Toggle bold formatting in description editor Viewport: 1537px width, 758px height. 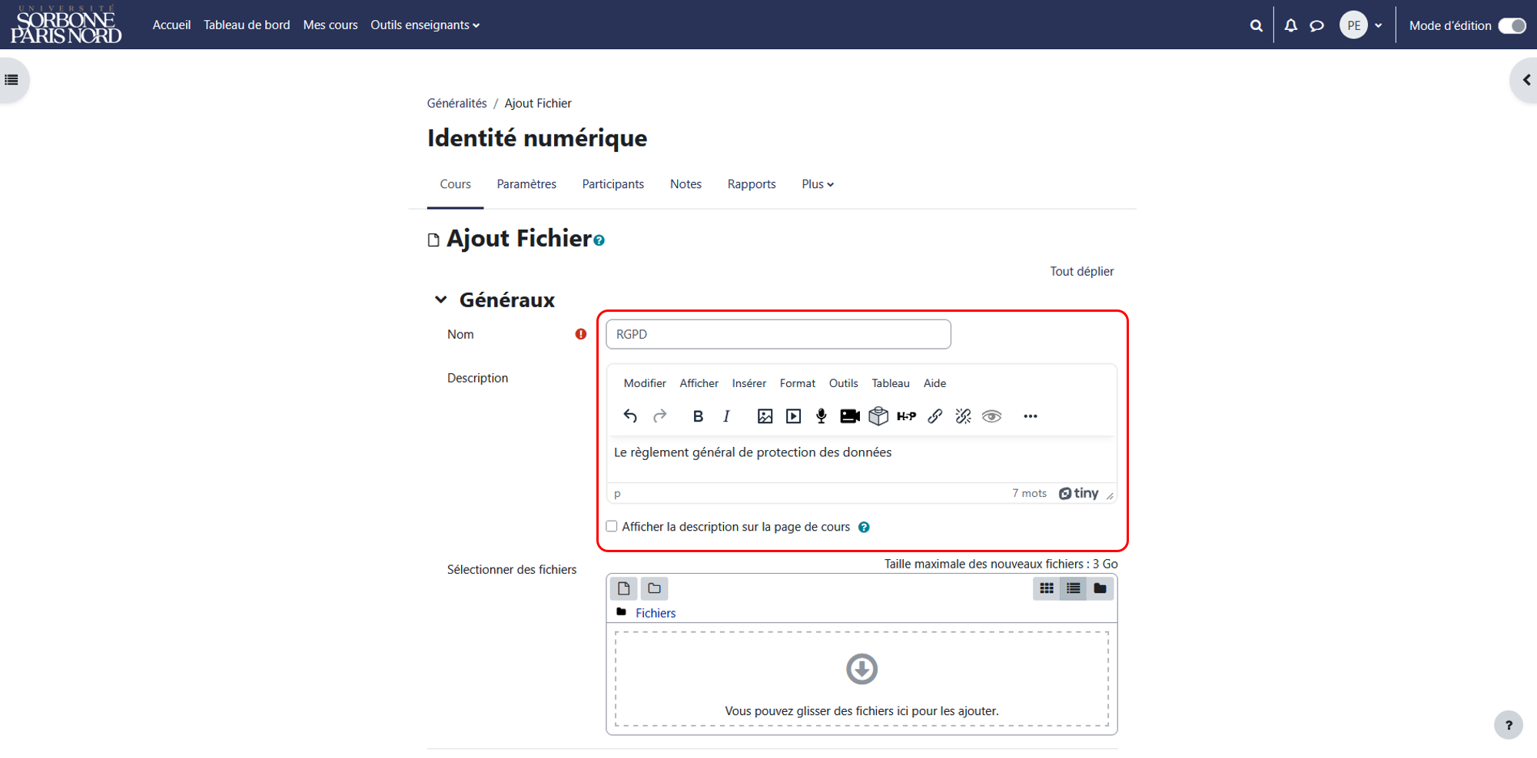(698, 416)
